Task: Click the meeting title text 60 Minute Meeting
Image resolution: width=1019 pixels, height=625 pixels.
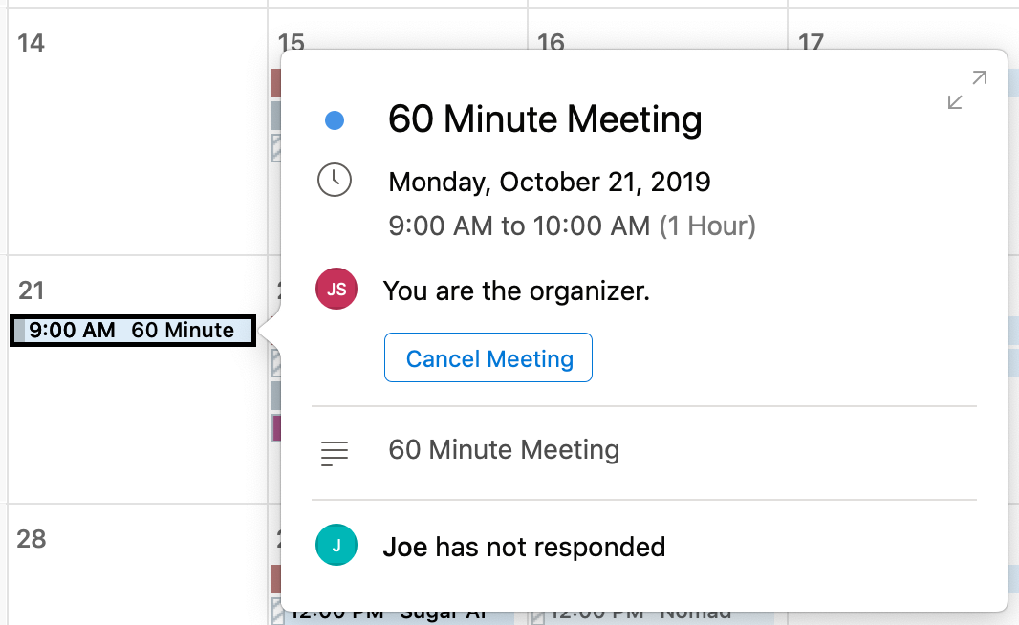Action: tap(544, 119)
